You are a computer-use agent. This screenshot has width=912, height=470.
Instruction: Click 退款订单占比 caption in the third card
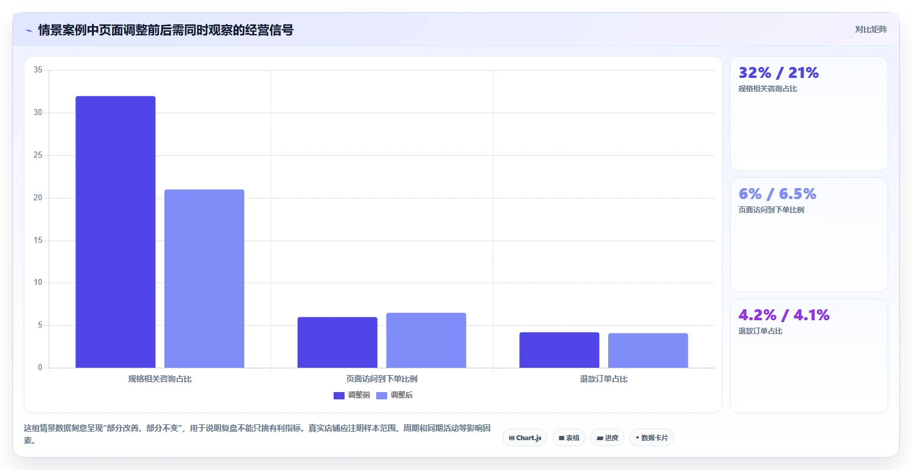[x=760, y=331]
